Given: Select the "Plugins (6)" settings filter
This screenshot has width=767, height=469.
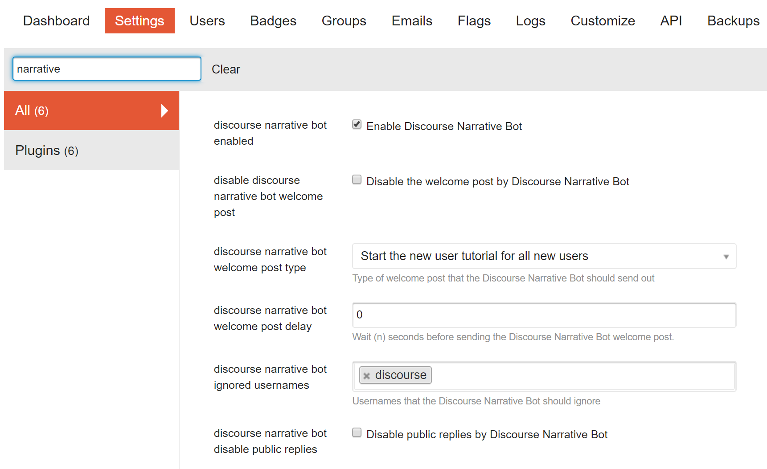Looking at the screenshot, I should tap(46, 151).
